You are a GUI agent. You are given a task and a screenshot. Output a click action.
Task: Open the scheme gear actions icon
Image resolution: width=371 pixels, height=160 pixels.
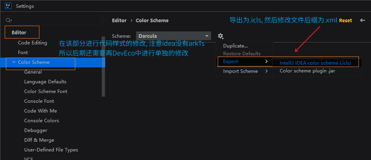click(x=220, y=36)
